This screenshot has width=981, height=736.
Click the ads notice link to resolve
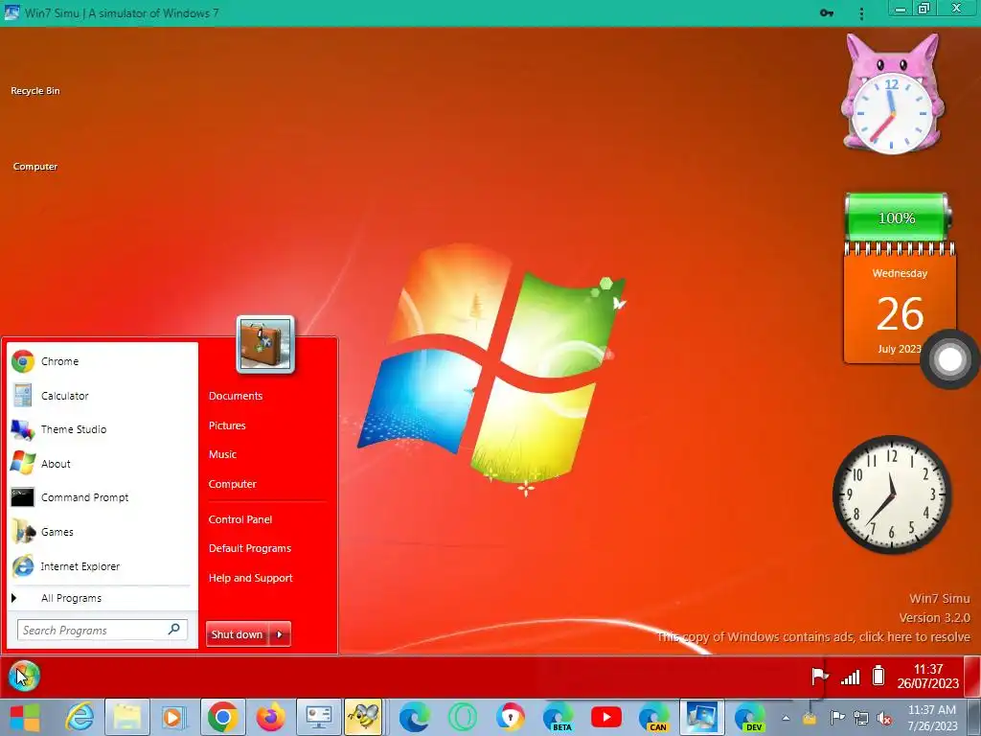[814, 637]
